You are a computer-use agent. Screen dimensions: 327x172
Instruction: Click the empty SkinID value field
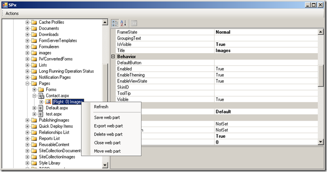[x=266, y=87]
